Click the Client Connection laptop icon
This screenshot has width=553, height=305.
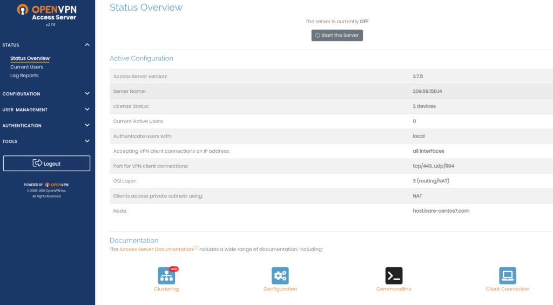(x=507, y=275)
